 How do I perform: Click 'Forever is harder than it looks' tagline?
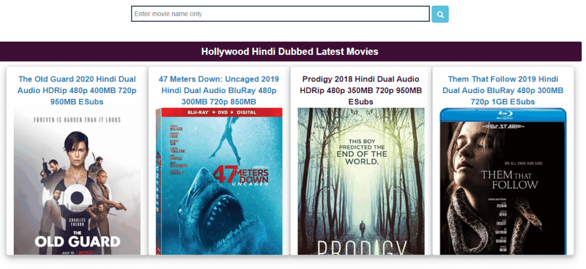[77, 120]
